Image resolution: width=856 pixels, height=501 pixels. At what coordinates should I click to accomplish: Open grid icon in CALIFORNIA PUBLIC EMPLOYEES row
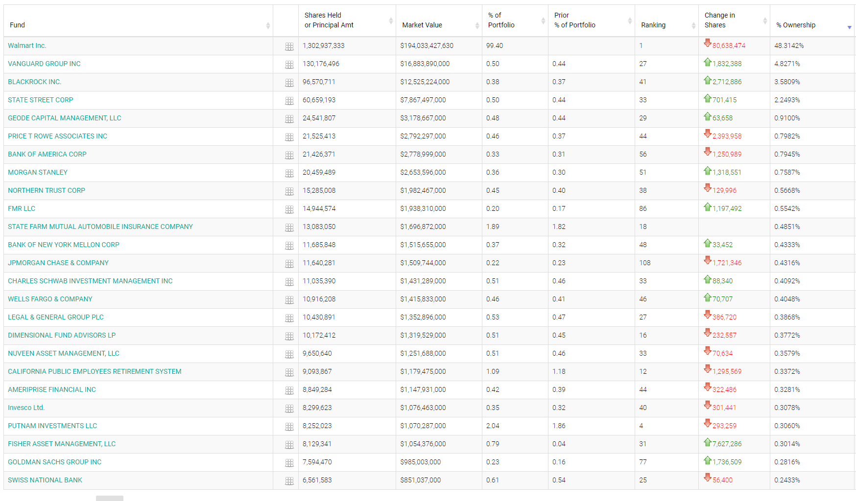pos(289,372)
